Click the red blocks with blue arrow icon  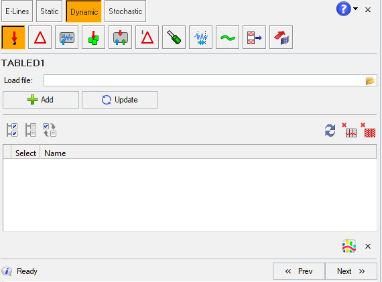255,38
